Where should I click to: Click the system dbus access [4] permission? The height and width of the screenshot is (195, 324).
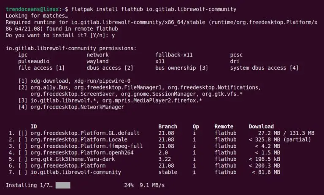pos(264,68)
